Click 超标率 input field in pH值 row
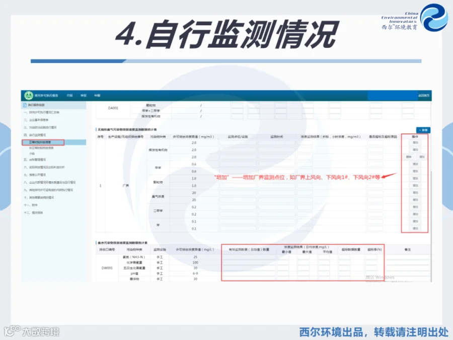This screenshot has height=340, width=453. click(371, 274)
